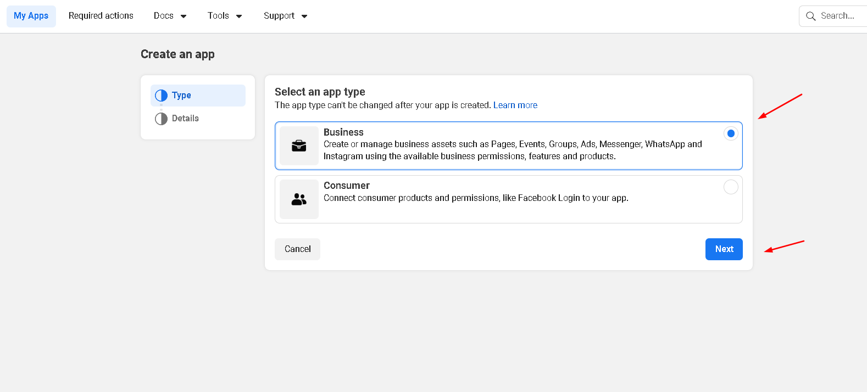The width and height of the screenshot is (867, 392).
Task: Click the Business briefcase icon
Action: 299,145
